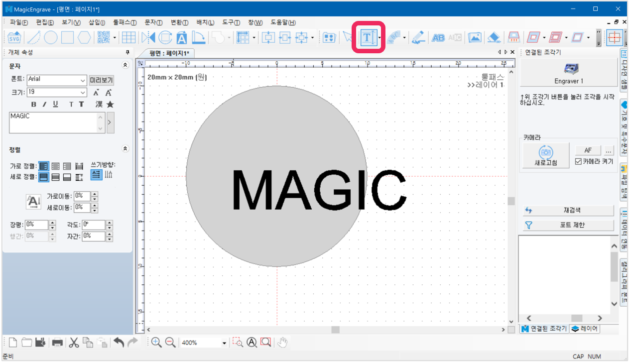Viewport: 629px width, 362px height.
Task: Insert a QR code
Action: 103,37
